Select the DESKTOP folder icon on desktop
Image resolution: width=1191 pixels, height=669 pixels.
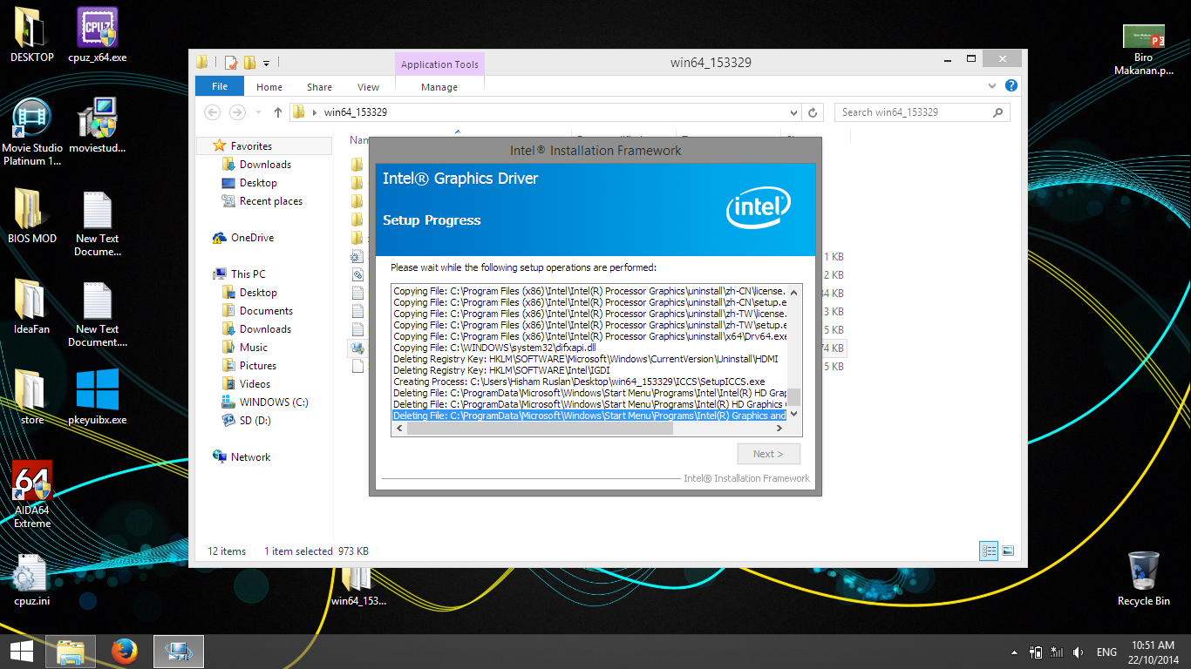click(32, 36)
